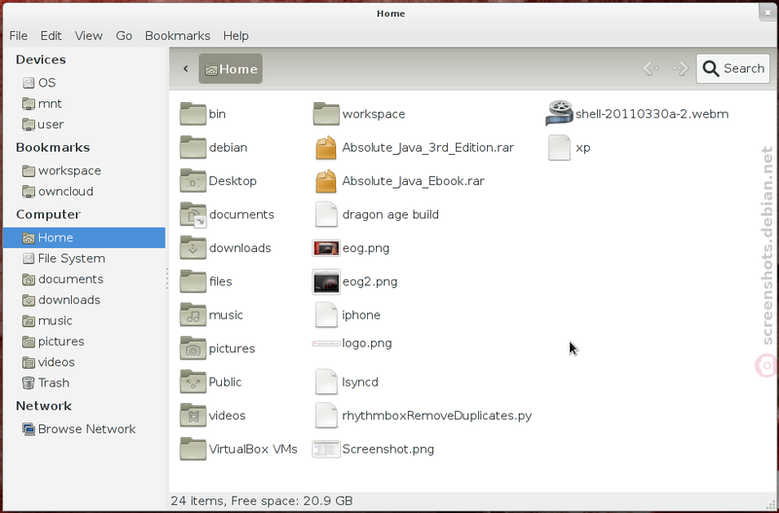Click Browse Network in the sidebar
The image size is (779, 513).
tap(84, 429)
